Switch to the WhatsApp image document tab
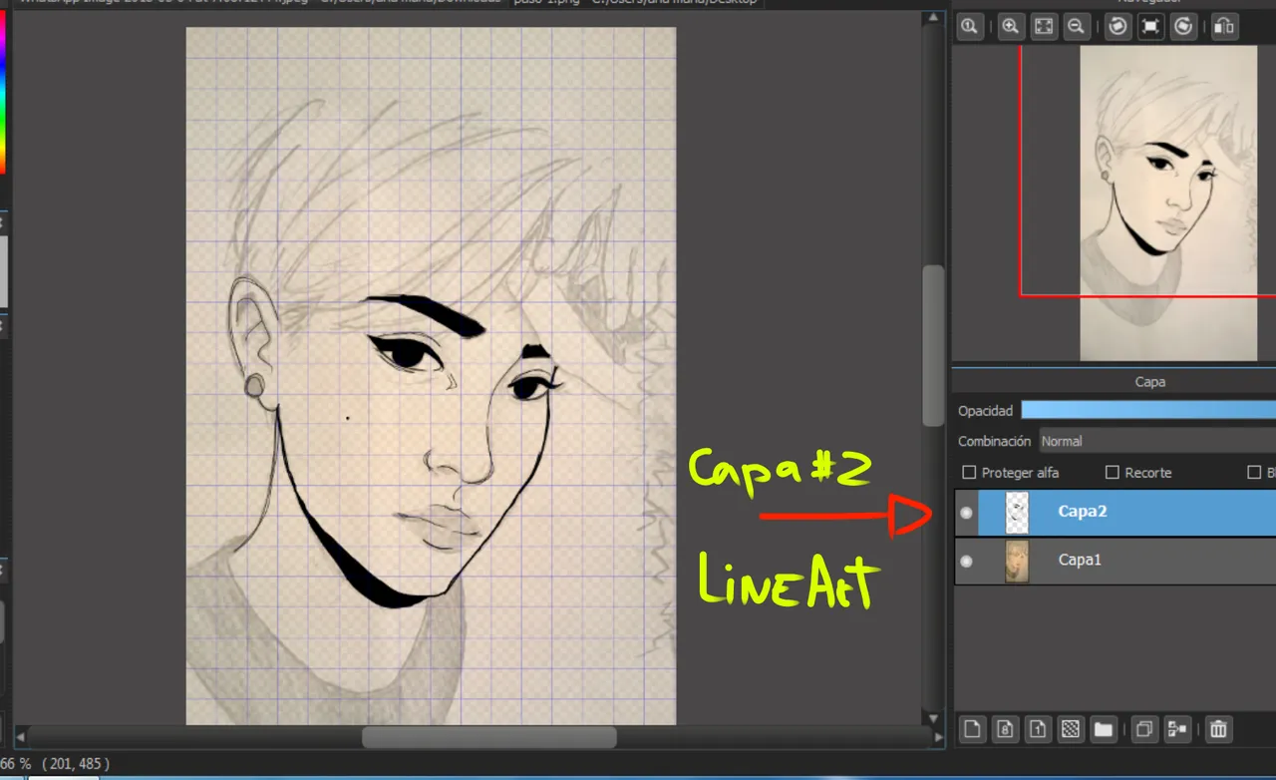This screenshot has width=1276, height=780. point(260,3)
